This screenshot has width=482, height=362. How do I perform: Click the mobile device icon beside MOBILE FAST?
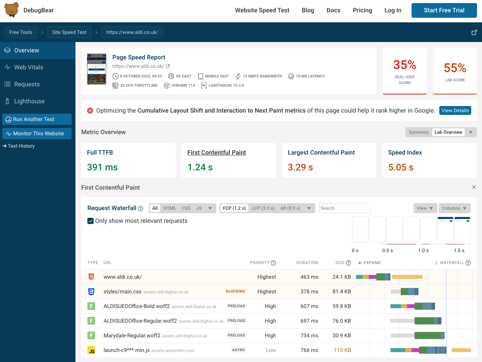201,76
